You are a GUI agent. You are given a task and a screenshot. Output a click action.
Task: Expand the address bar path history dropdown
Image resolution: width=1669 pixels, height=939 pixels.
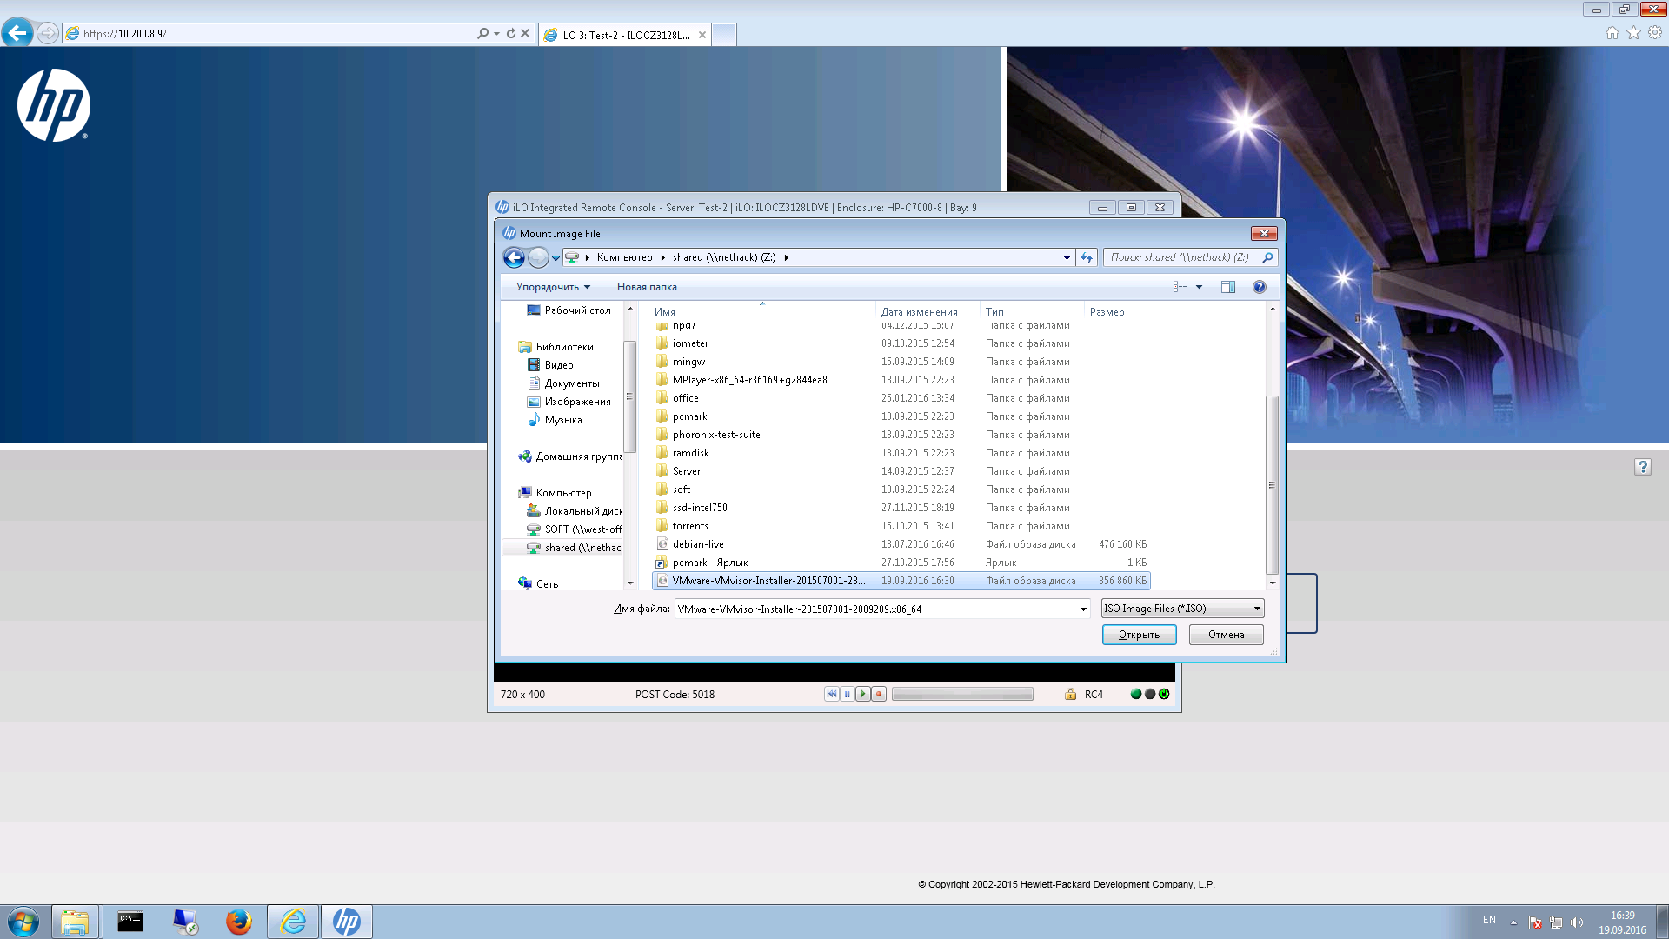pos(1067,257)
